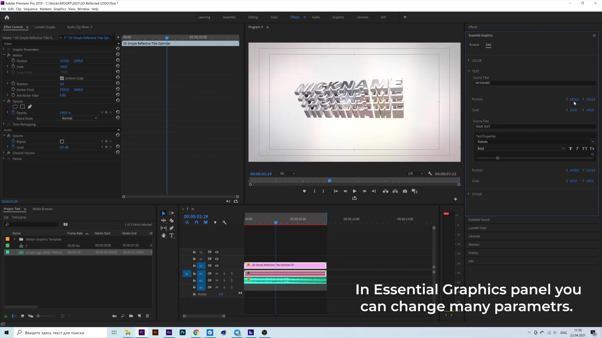Viewport: 602px width, 338px height.
Task: Mute audio track A1
Action: coord(217,274)
